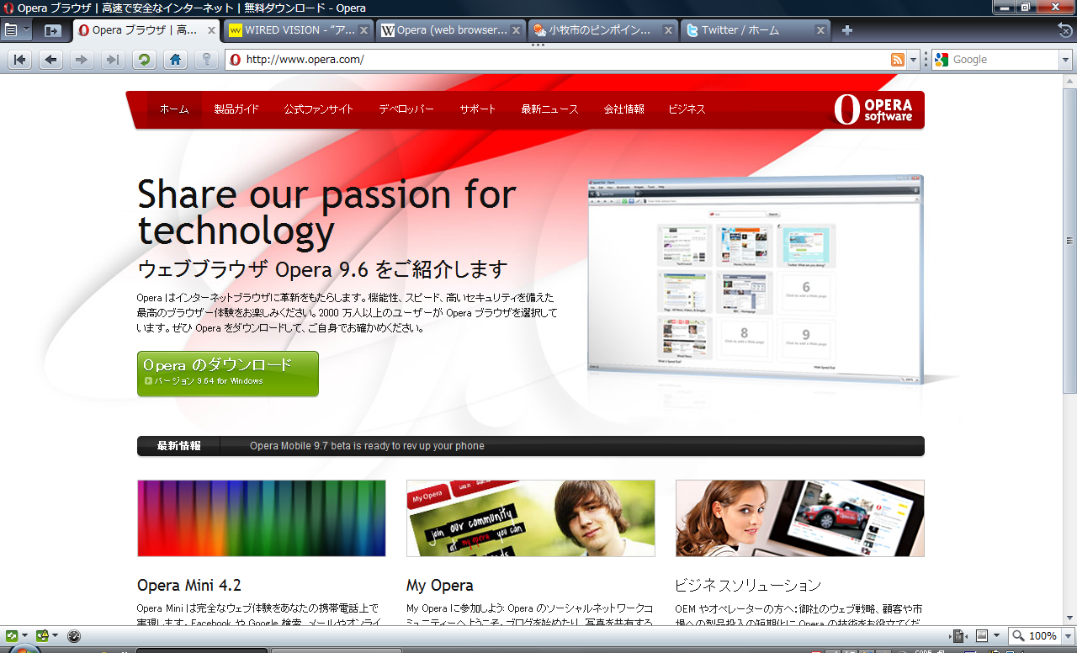The width and height of the screenshot is (1077, 653).
Task: Click the RSS feed icon in address bar
Action: (898, 60)
